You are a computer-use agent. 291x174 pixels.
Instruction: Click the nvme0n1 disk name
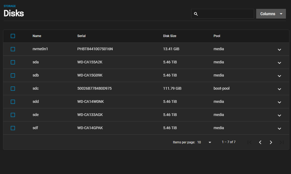(x=40, y=49)
